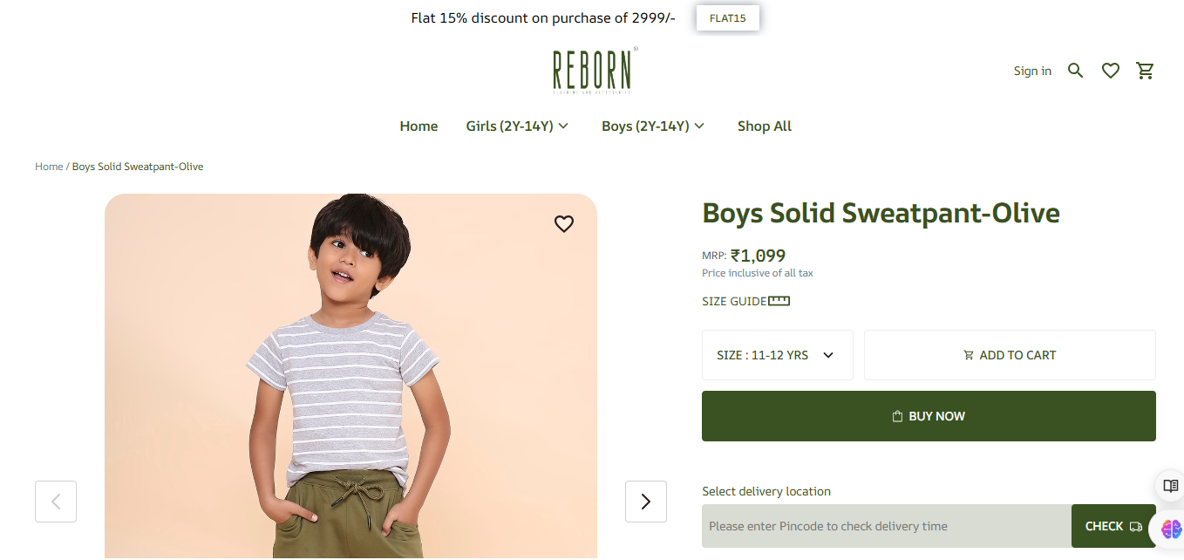Click the reader book icon at right edge
Viewport: 1184px width, 560px height.
tap(1170, 486)
